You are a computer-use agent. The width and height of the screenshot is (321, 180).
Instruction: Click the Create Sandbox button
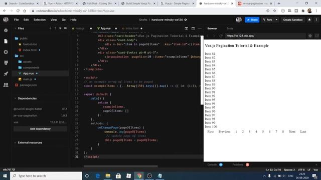click(293, 20)
